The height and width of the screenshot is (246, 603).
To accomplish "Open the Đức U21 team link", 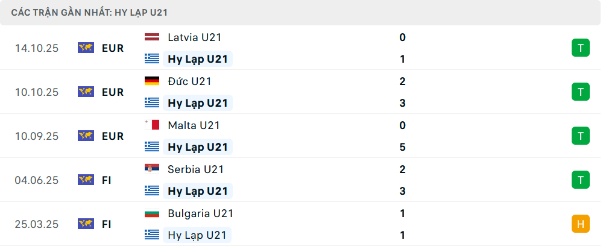I will pos(189,81).
